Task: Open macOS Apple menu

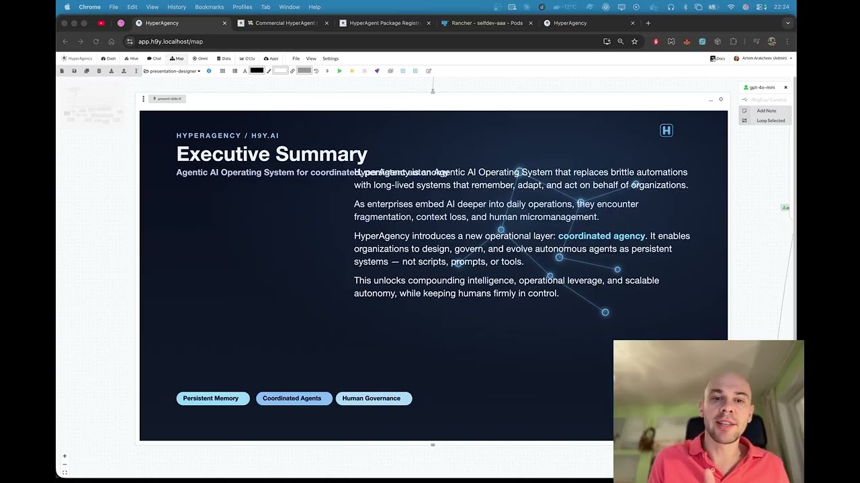Action: tap(67, 7)
